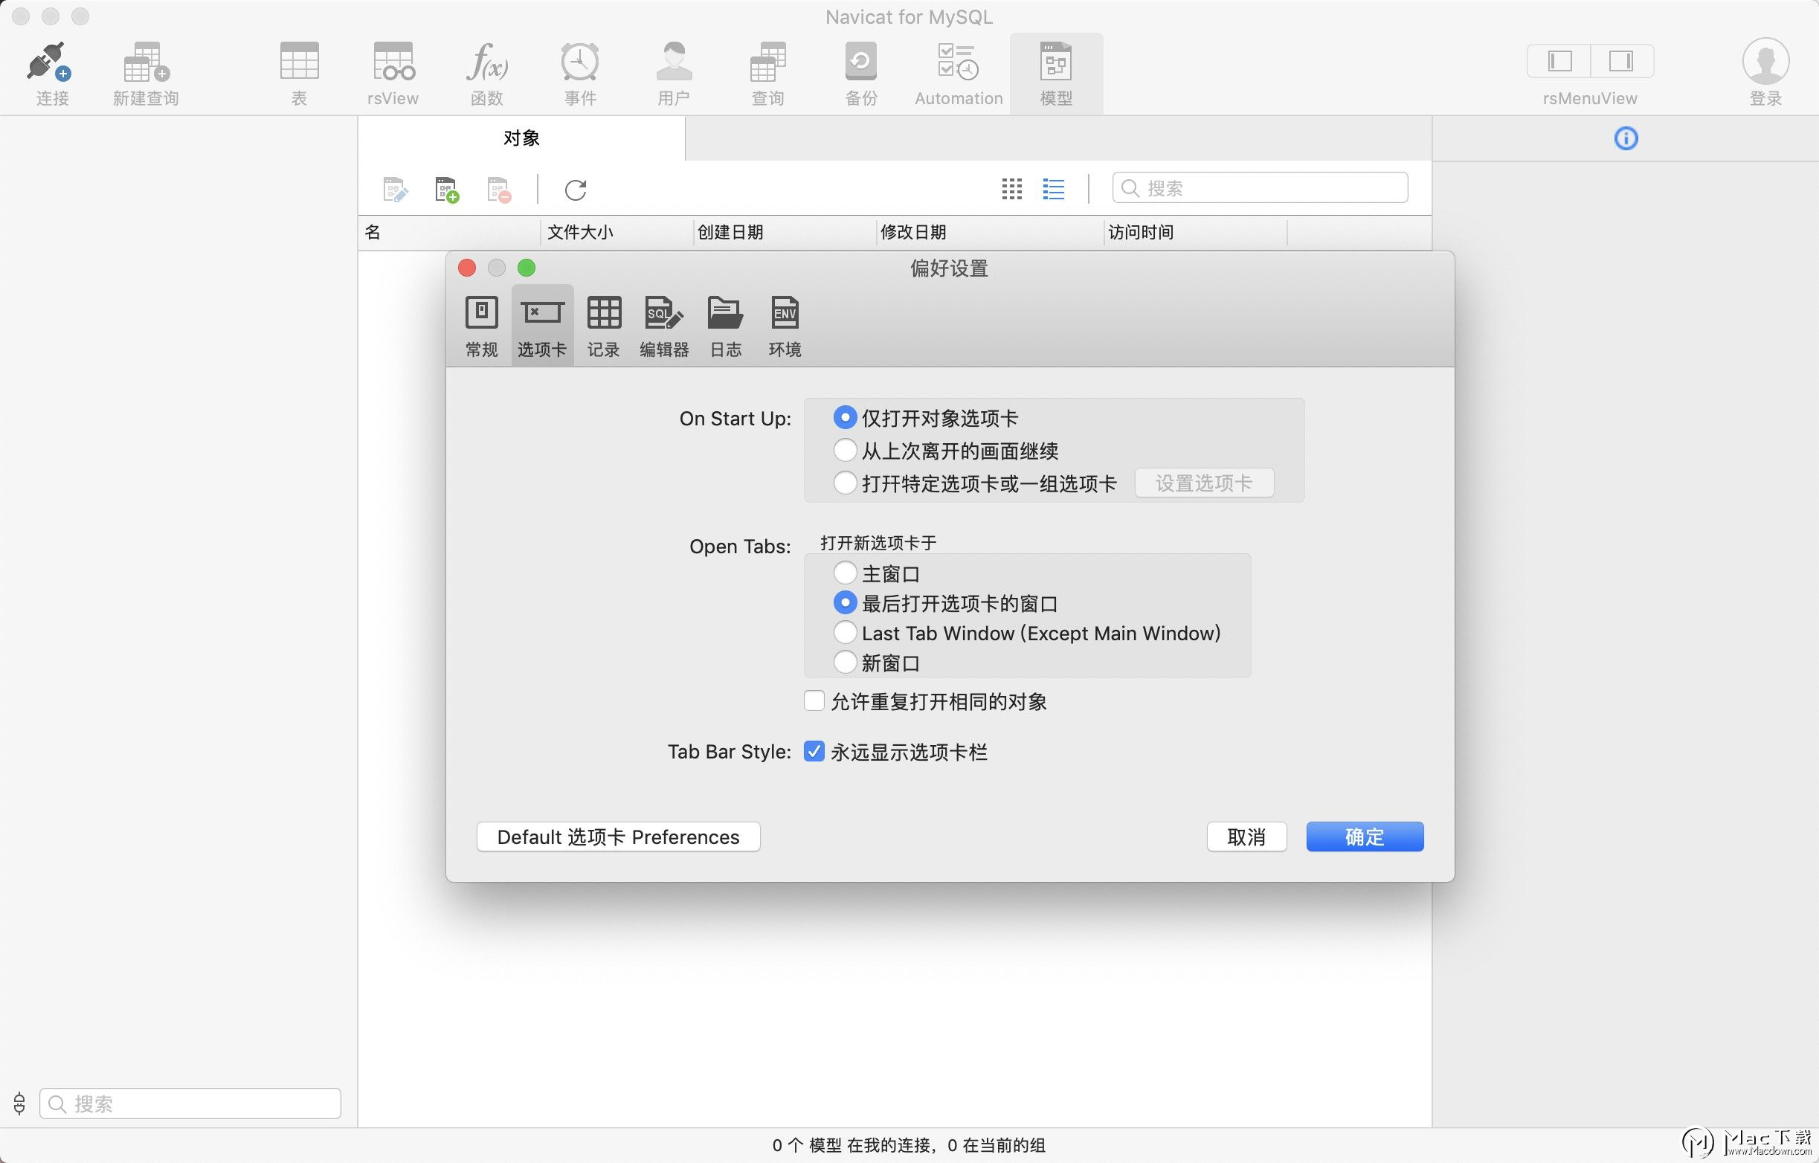Click the 登录 login avatar
This screenshot has width=1819, height=1163.
tap(1765, 61)
